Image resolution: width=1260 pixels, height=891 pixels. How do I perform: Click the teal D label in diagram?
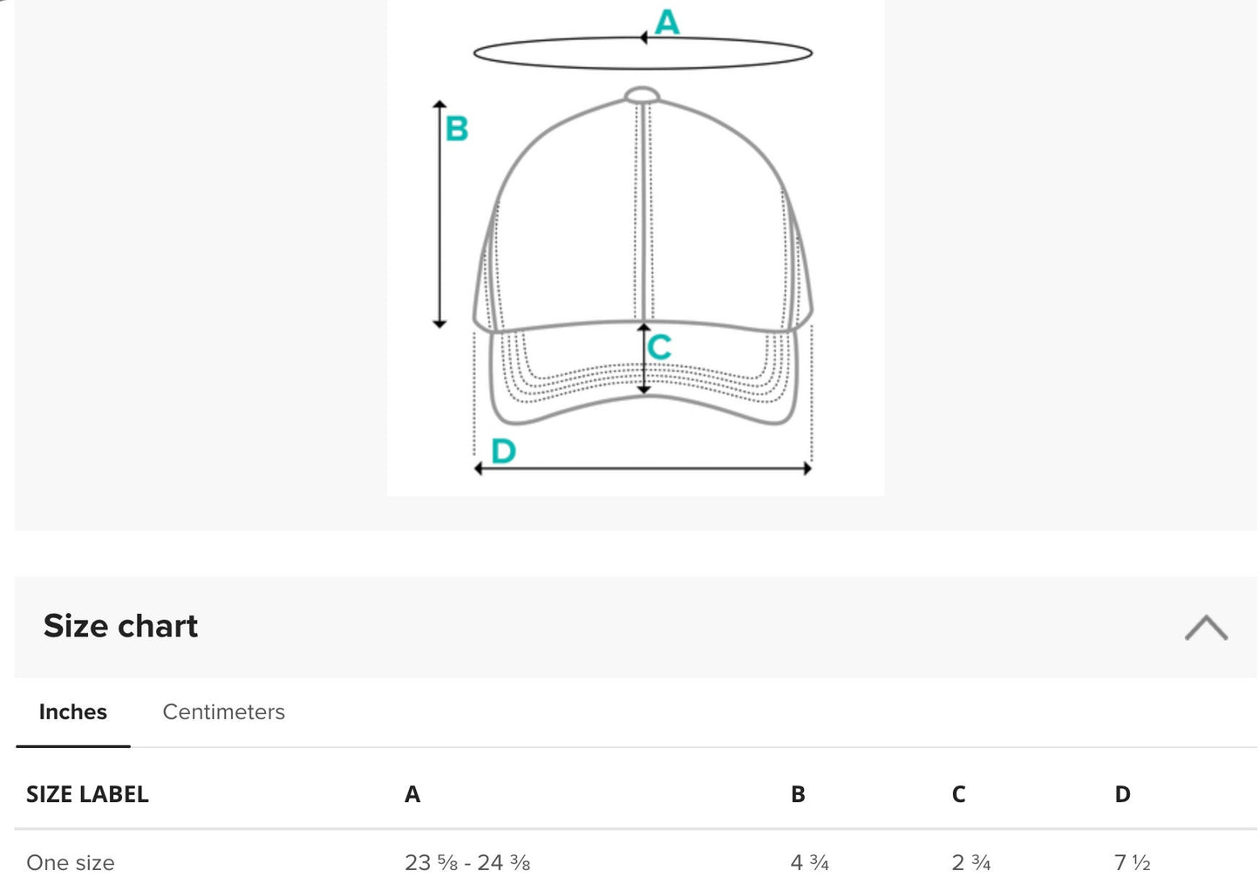tap(504, 451)
